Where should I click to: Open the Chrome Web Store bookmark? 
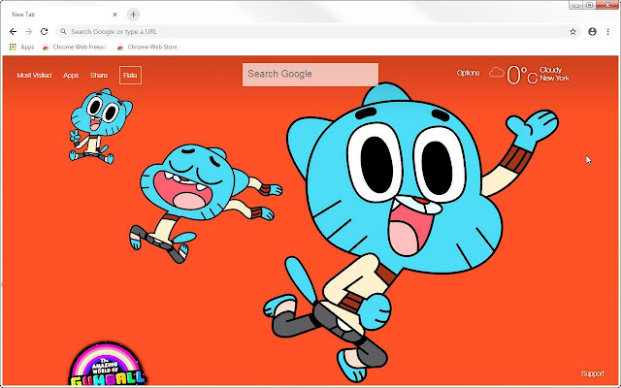pyautogui.click(x=148, y=48)
